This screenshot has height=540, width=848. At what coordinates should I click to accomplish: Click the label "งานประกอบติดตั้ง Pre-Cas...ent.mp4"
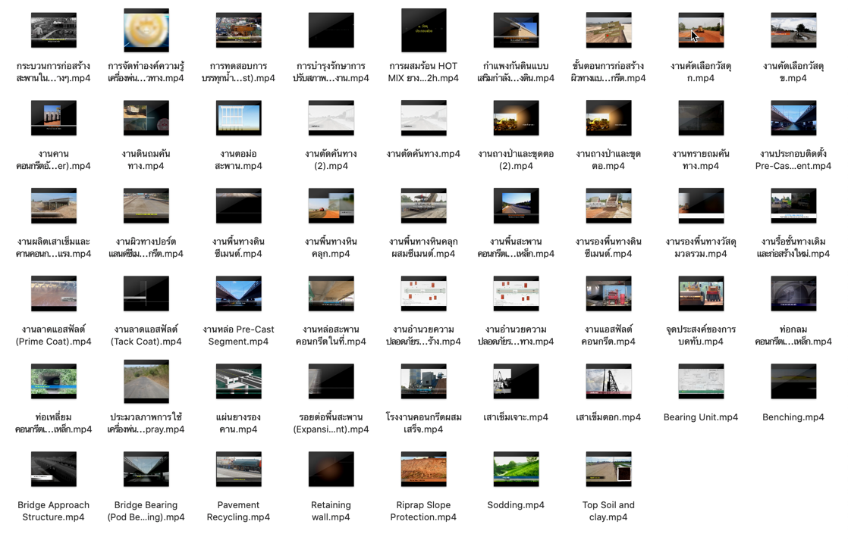(x=793, y=160)
